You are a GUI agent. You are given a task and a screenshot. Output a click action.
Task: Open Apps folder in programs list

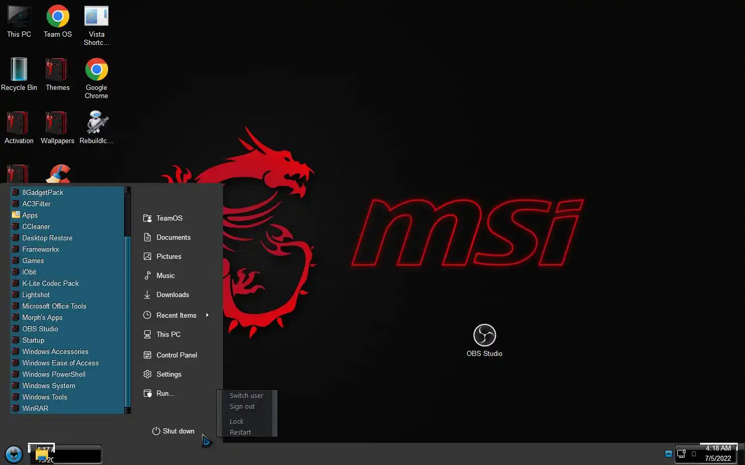68,215
